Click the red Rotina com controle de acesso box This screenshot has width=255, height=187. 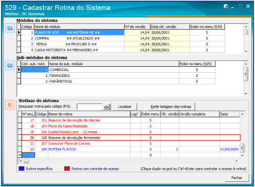click(x=67, y=169)
